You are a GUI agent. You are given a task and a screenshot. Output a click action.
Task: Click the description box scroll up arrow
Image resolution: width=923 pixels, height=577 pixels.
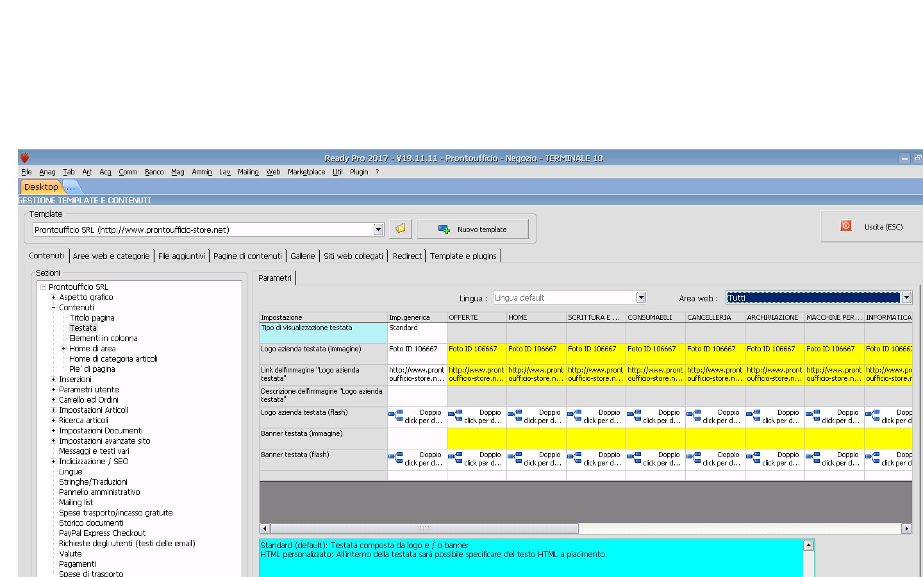point(808,546)
